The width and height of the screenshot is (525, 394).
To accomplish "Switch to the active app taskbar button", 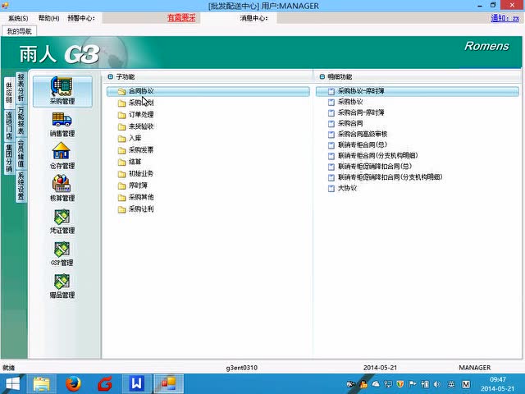I will pyautogui.click(x=168, y=384).
